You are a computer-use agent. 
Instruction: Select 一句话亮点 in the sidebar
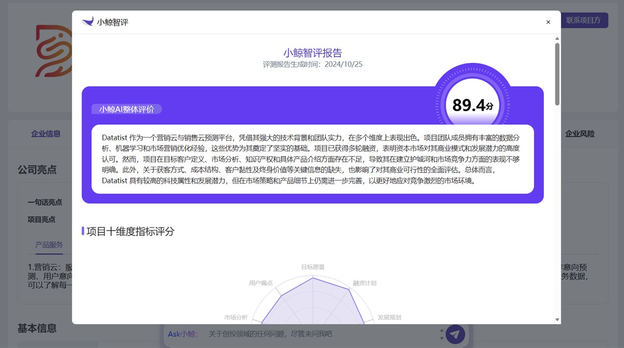(44, 202)
